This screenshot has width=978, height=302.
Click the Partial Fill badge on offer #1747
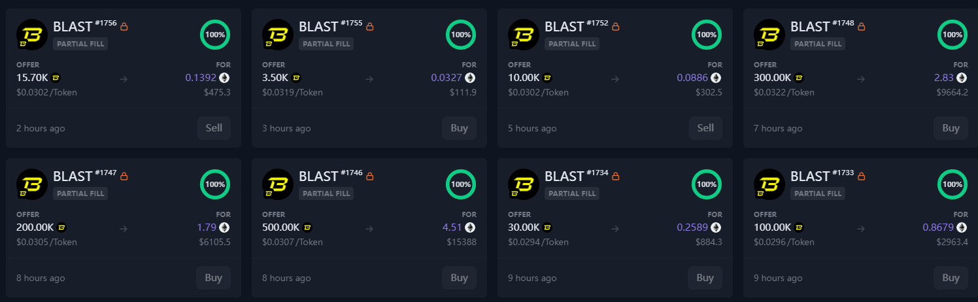coord(80,193)
